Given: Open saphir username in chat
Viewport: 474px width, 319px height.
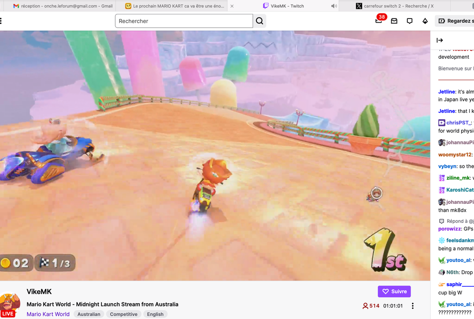Looking at the screenshot, I should pyautogui.click(x=460, y=284).
